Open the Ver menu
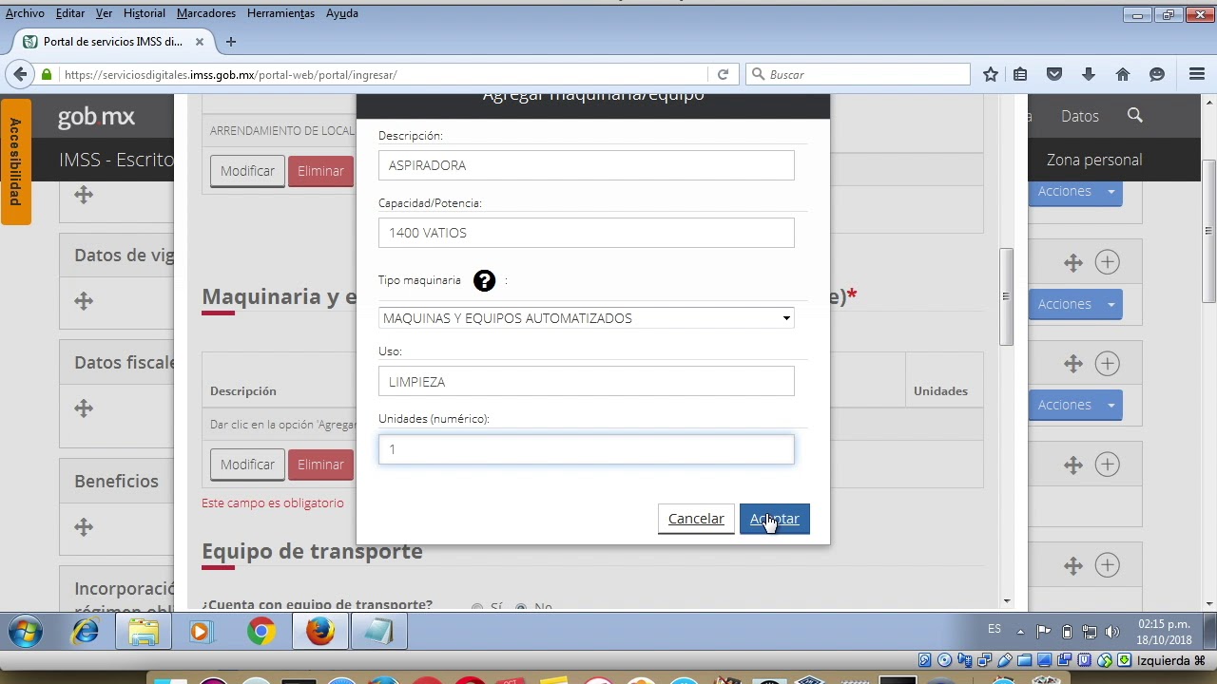Screen dimensions: 1217x684 (x=104, y=13)
